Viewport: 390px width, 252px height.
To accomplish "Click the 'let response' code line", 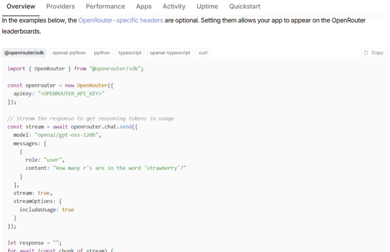I will point(35,243).
